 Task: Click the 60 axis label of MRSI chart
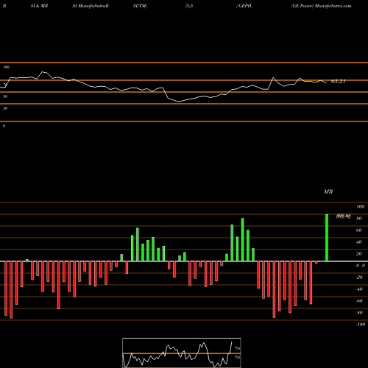(x=359, y=230)
